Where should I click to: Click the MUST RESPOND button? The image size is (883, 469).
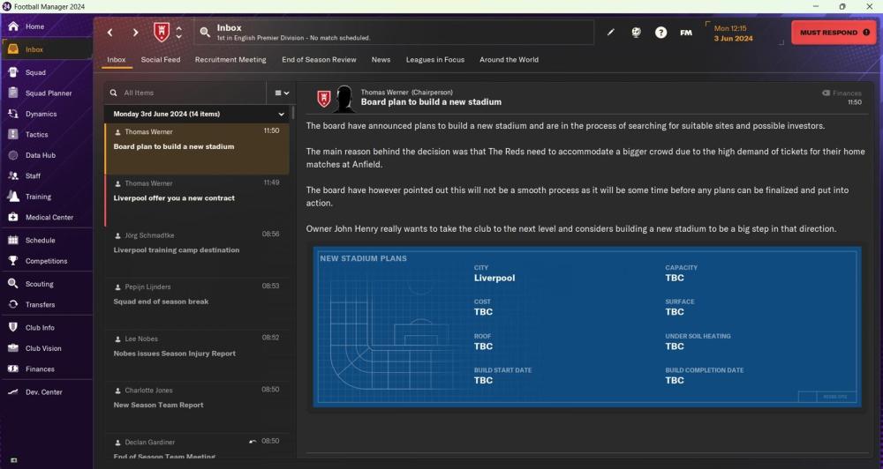point(834,33)
